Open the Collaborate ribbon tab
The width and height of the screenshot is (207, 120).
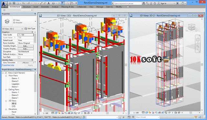pyautogui.click(x=82, y=7)
